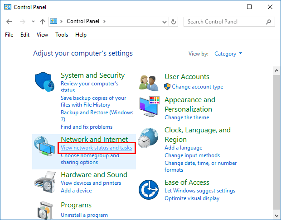This screenshot has height=220, width=281.
Task: Open the Appearance and Personalization monitor icon
Action: [149, 107]
